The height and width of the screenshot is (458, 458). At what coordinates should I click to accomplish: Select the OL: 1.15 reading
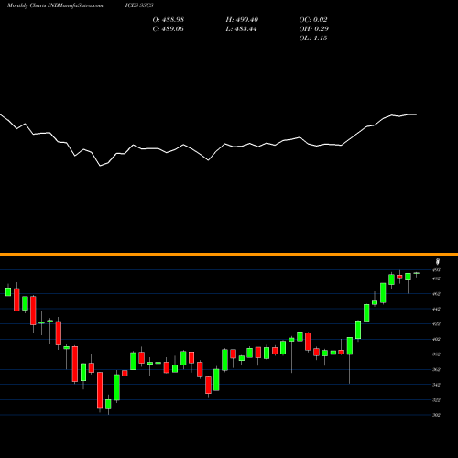[313, 38]
